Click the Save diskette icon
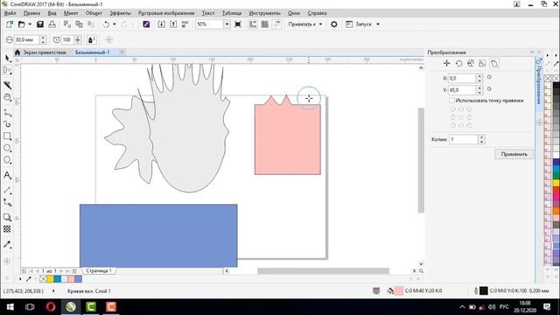This screenshot has height=315, width=560. point(40,24)
